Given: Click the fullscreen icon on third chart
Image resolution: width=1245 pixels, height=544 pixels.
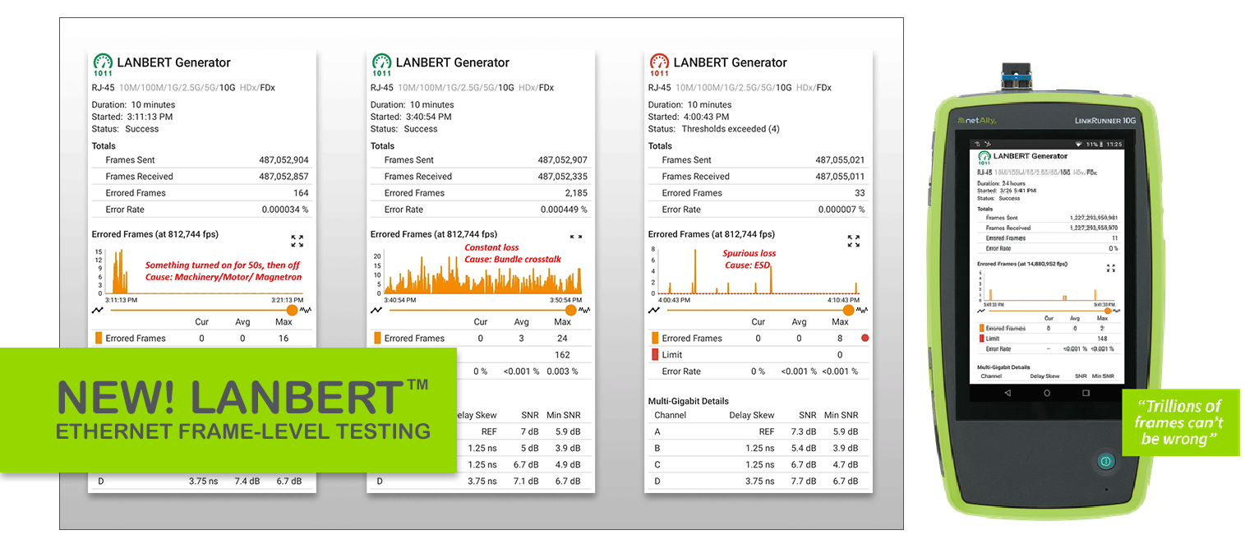Looking at the screenshot, I should coord(855,241).
